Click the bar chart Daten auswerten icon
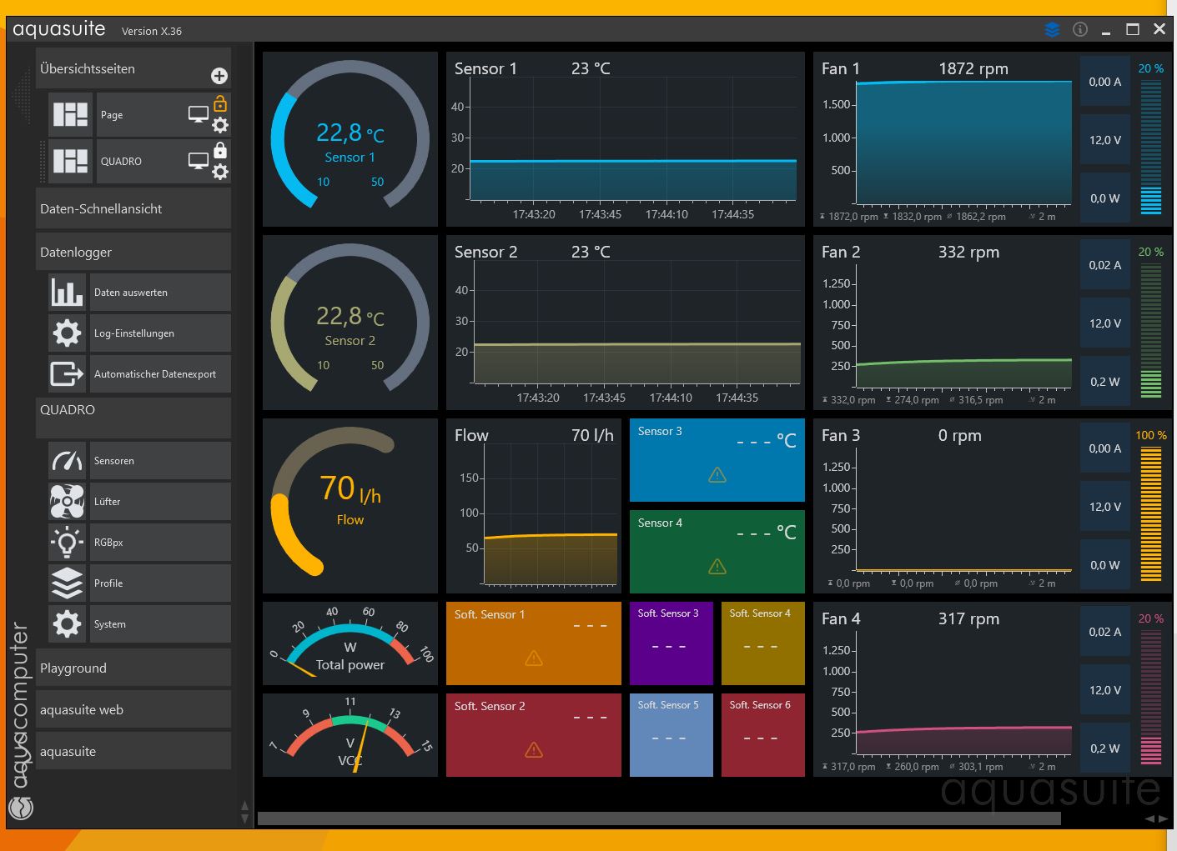1177x851 pixels. [x=67, y=293]
